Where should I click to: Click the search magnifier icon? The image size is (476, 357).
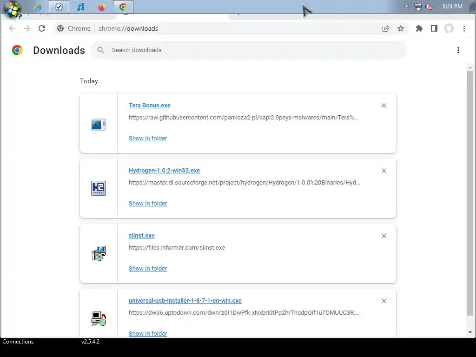[x=101, y=50]
